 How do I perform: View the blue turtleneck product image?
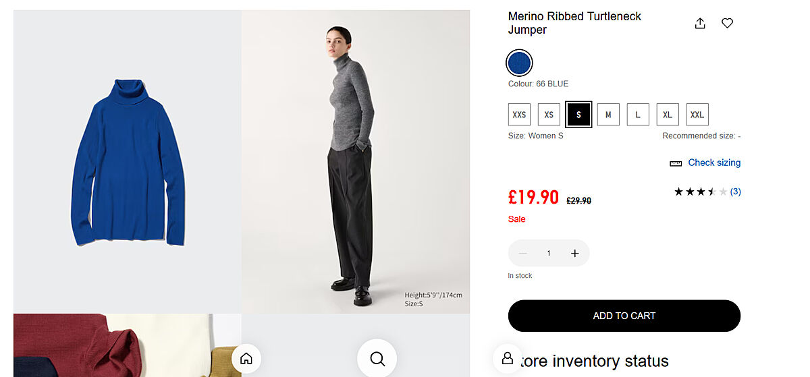point(128,162)
